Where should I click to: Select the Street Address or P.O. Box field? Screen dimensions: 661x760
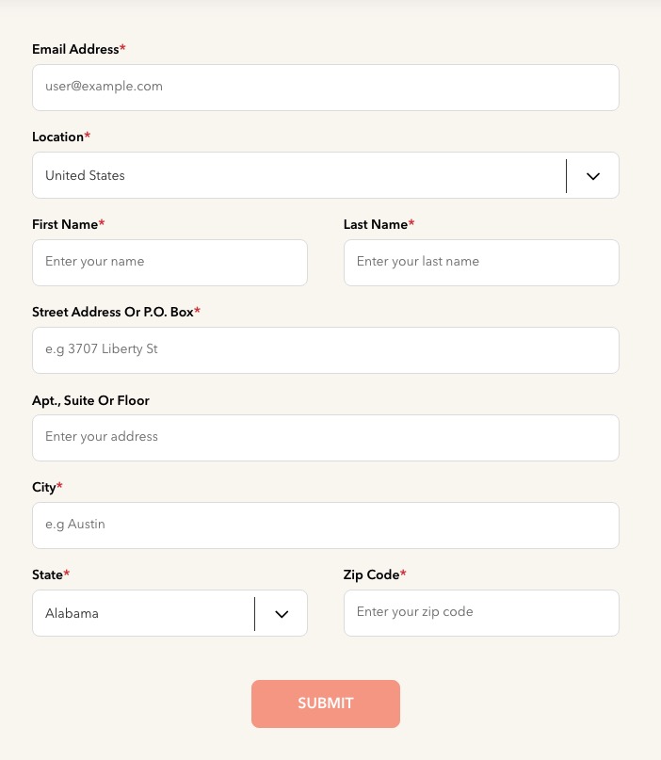coord(326,350)
